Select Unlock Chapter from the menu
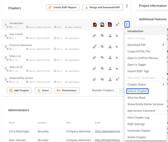 pos(137,91)
